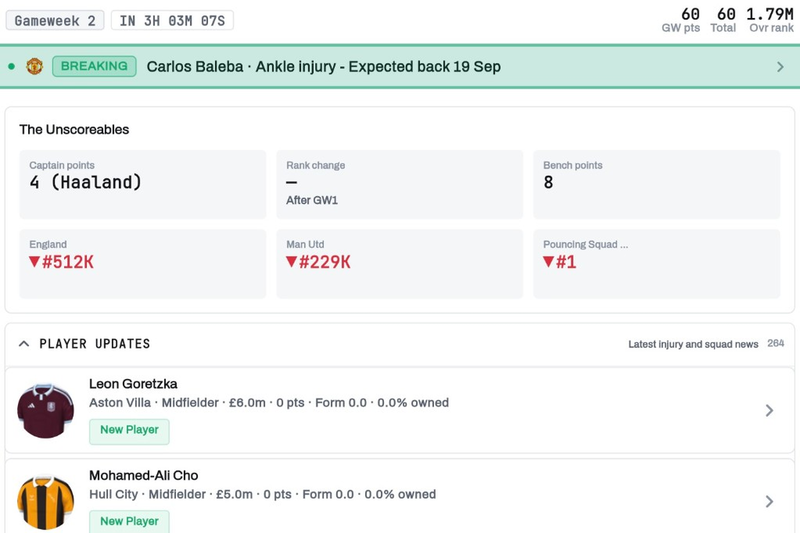
Task: Click the Cho details line with £5.0m
Action: pos(263,494)
